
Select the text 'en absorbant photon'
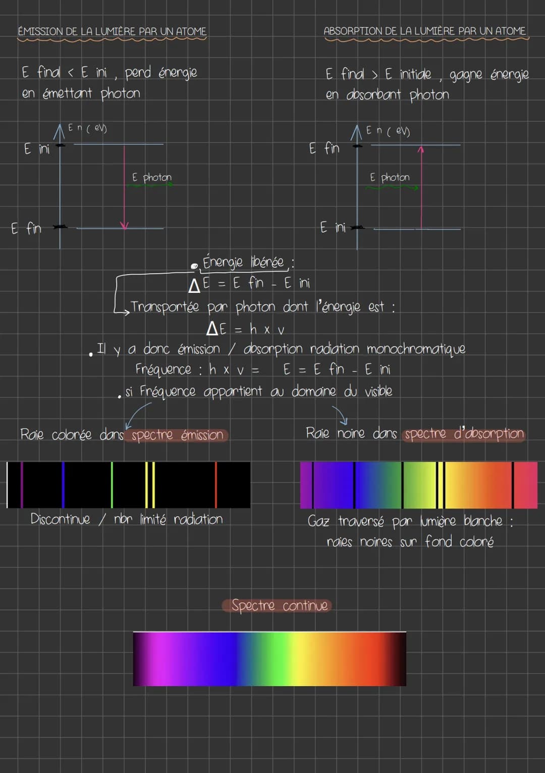387,94
